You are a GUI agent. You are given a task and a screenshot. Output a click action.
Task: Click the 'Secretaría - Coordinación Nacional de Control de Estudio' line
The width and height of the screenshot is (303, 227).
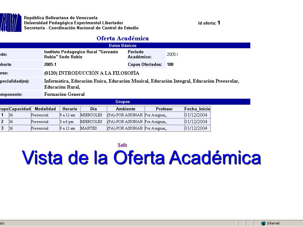click(81, 28)
